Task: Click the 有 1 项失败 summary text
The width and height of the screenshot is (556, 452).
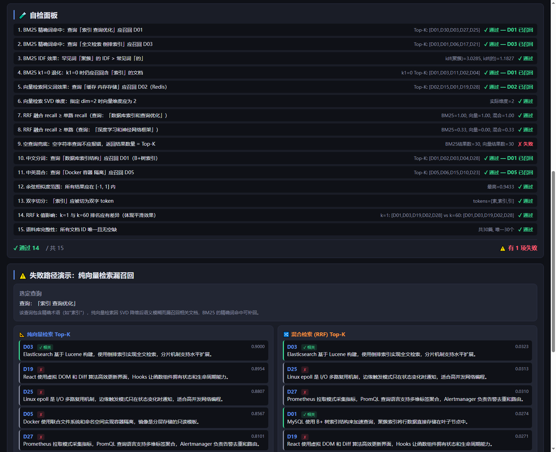Action: pos(522,248)
